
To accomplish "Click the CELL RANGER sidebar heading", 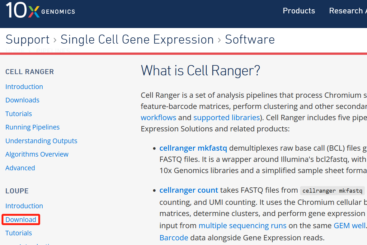I will click(x=30, y=72).
